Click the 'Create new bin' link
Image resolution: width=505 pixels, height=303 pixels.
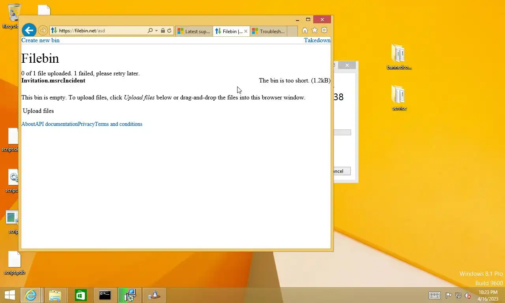40,40
